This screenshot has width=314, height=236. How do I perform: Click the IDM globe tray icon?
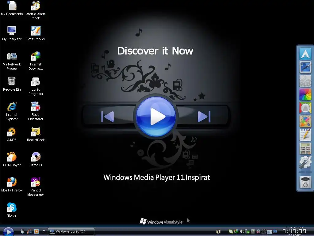tap(236, 231)
